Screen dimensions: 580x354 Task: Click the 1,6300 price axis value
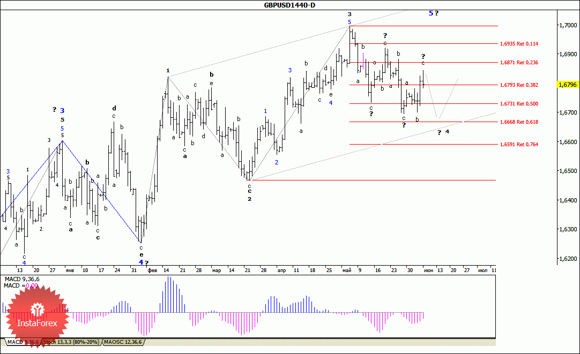coord(568,229)
